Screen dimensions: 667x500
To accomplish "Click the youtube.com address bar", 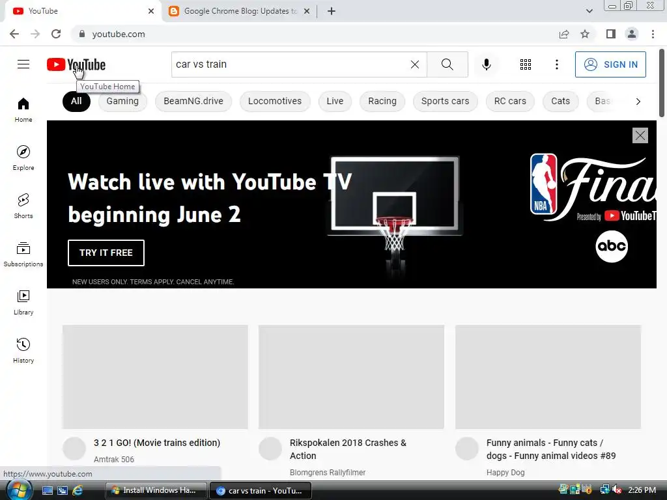I will click(315, 34).
